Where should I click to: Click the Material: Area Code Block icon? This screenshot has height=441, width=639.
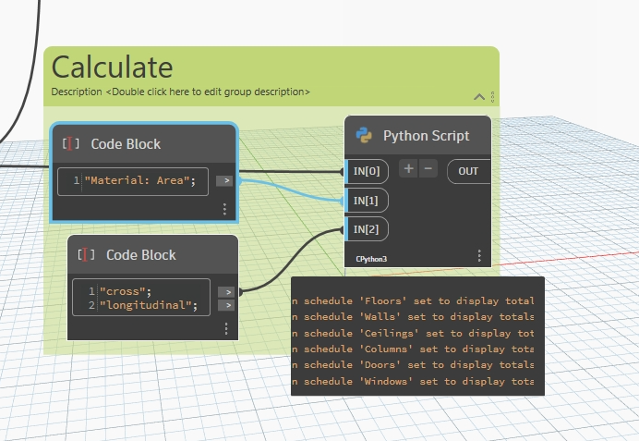point(70,143)
